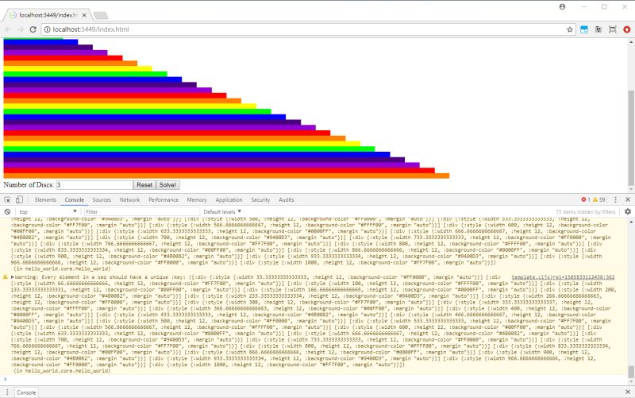Image resolution: width=635 pixels, height=398 pixels.
Task: Open the template.cljs source link
Action: [x=563, y=277]
